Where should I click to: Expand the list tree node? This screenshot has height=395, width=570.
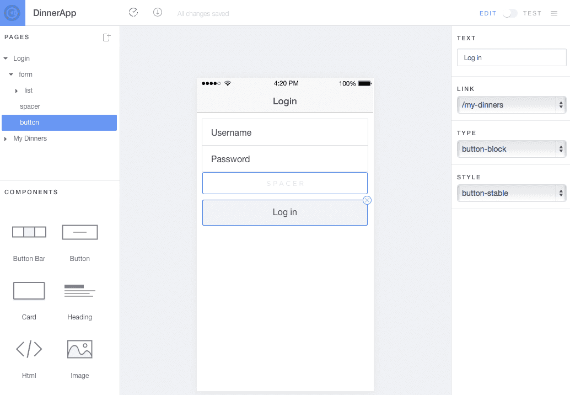point(17,90)
